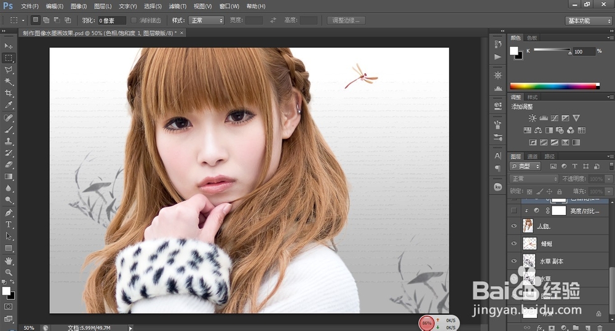Select the Clone Stamp tool
The height and width of the screenshot is (331, 615).
pyautogui.click(x=8, y=141)
